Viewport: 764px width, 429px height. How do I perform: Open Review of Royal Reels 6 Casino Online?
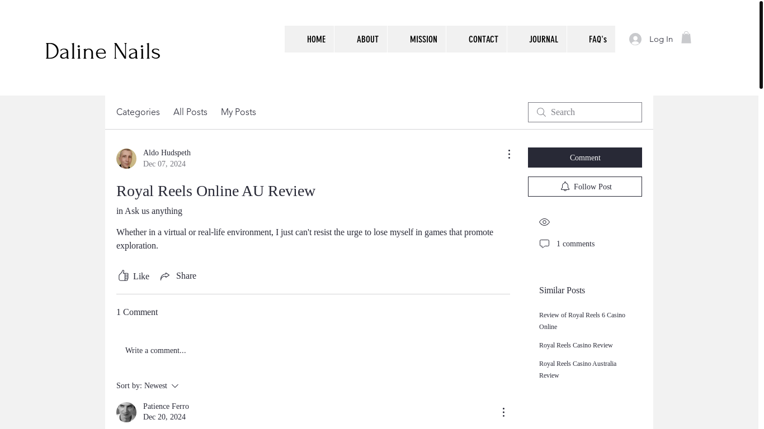(582, 321)
